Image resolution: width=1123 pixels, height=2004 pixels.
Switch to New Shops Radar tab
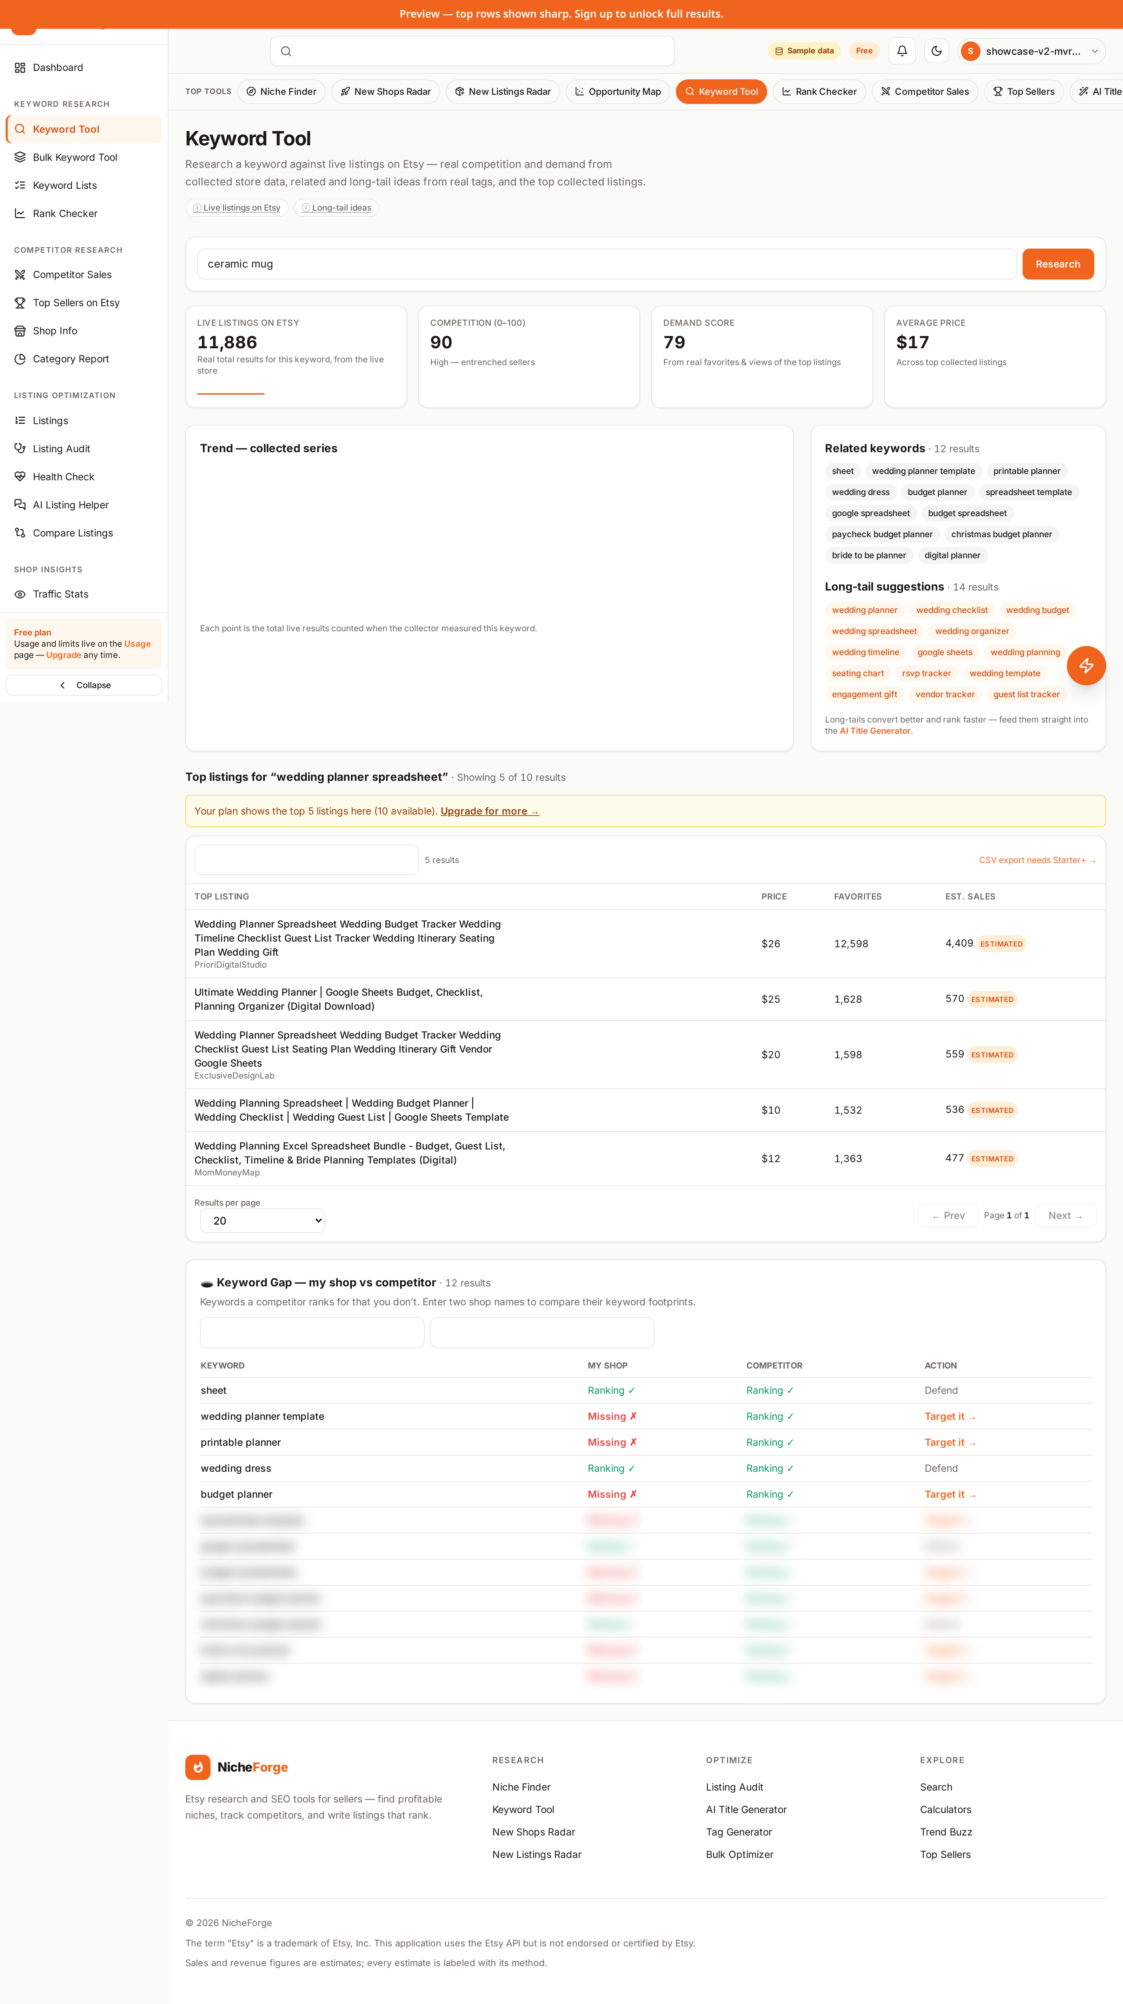point(386,92)
